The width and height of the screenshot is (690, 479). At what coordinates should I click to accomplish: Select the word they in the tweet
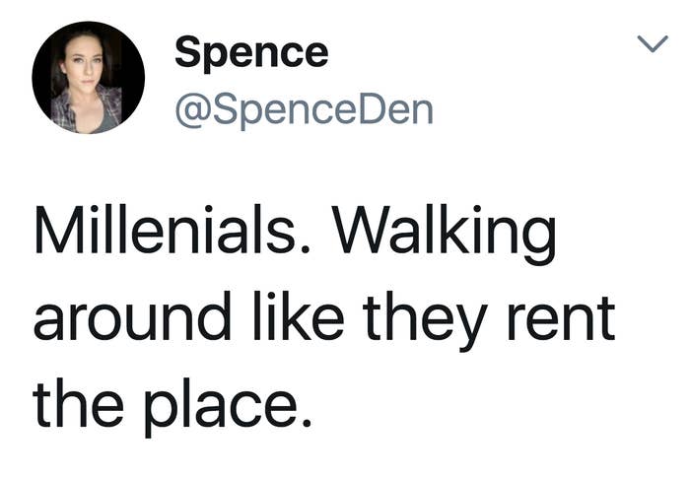(425, 321)
